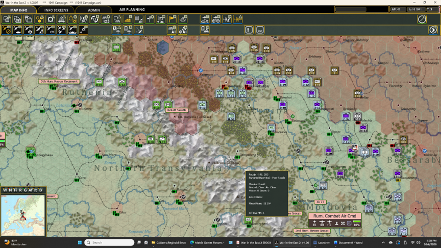Click the T: 3 turn indicator
This screenshot has height=248, width=441.
pyautogui.click(x=432, y=9)
